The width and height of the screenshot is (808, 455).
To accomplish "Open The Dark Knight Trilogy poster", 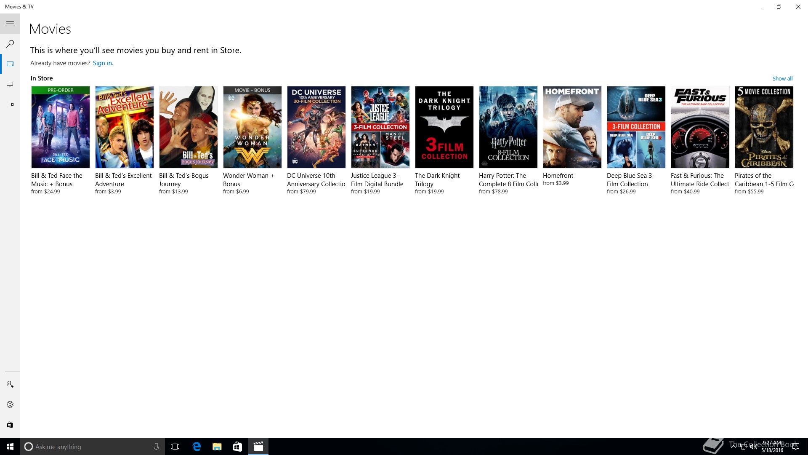I will (444, 127).
